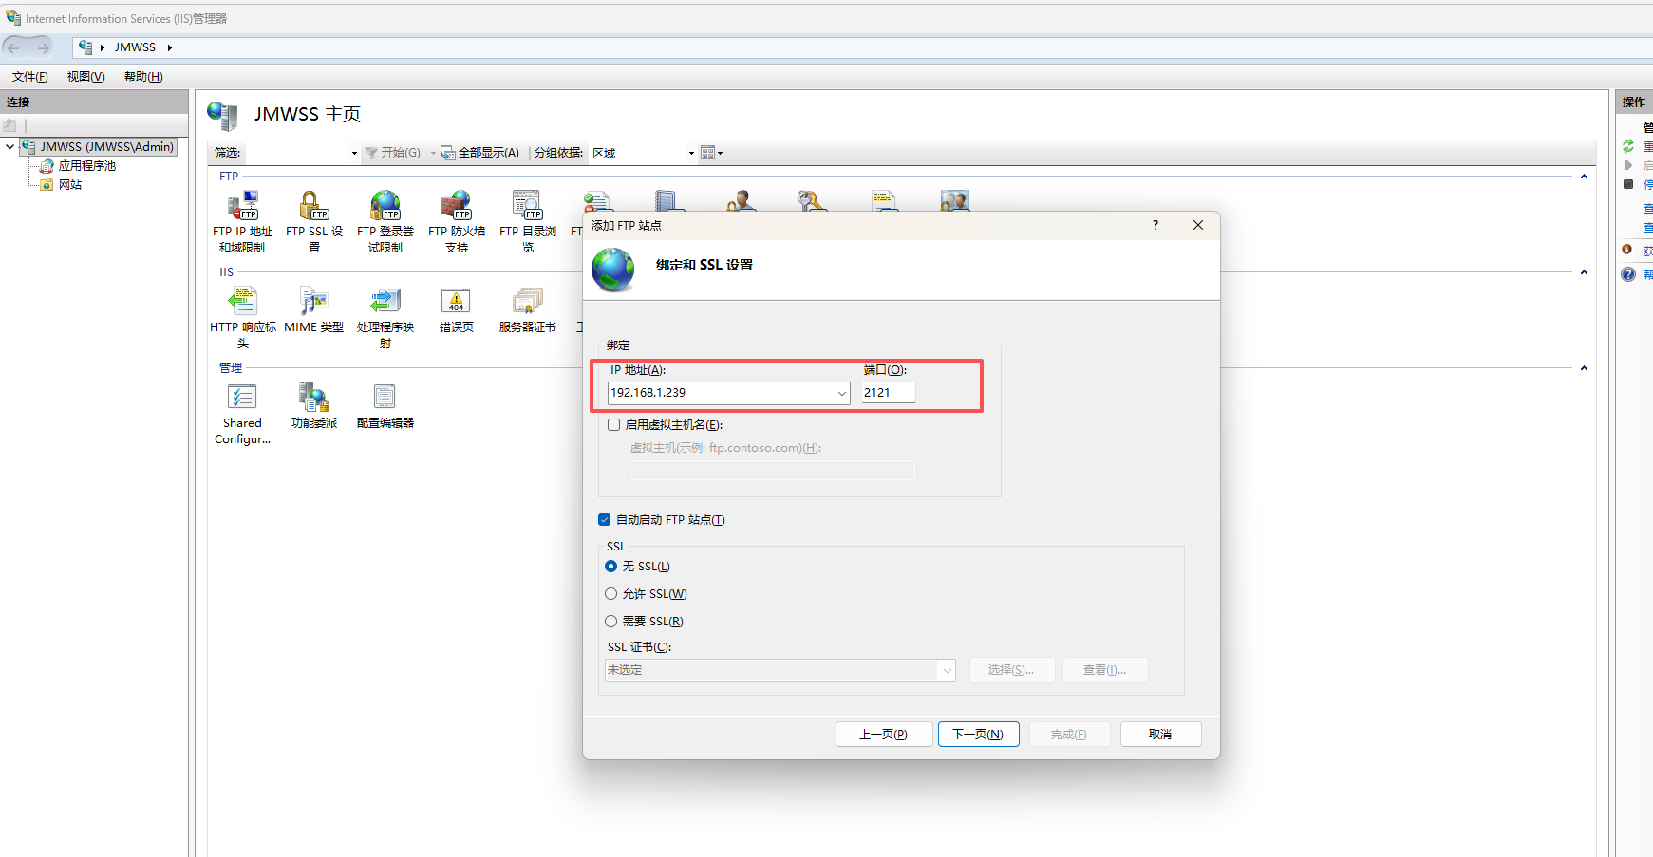Uncheck 自动启动 FTP 站点 checkbox
The width and height of the screenshot is (1653, 857).
[x=605, y=520]
